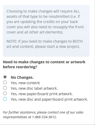Click the "Choosing to make changes" paragraph

tap(45, 22)
